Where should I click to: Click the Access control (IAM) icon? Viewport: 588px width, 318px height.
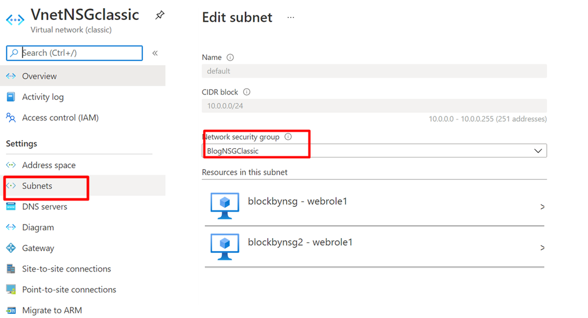pos(11,118)
